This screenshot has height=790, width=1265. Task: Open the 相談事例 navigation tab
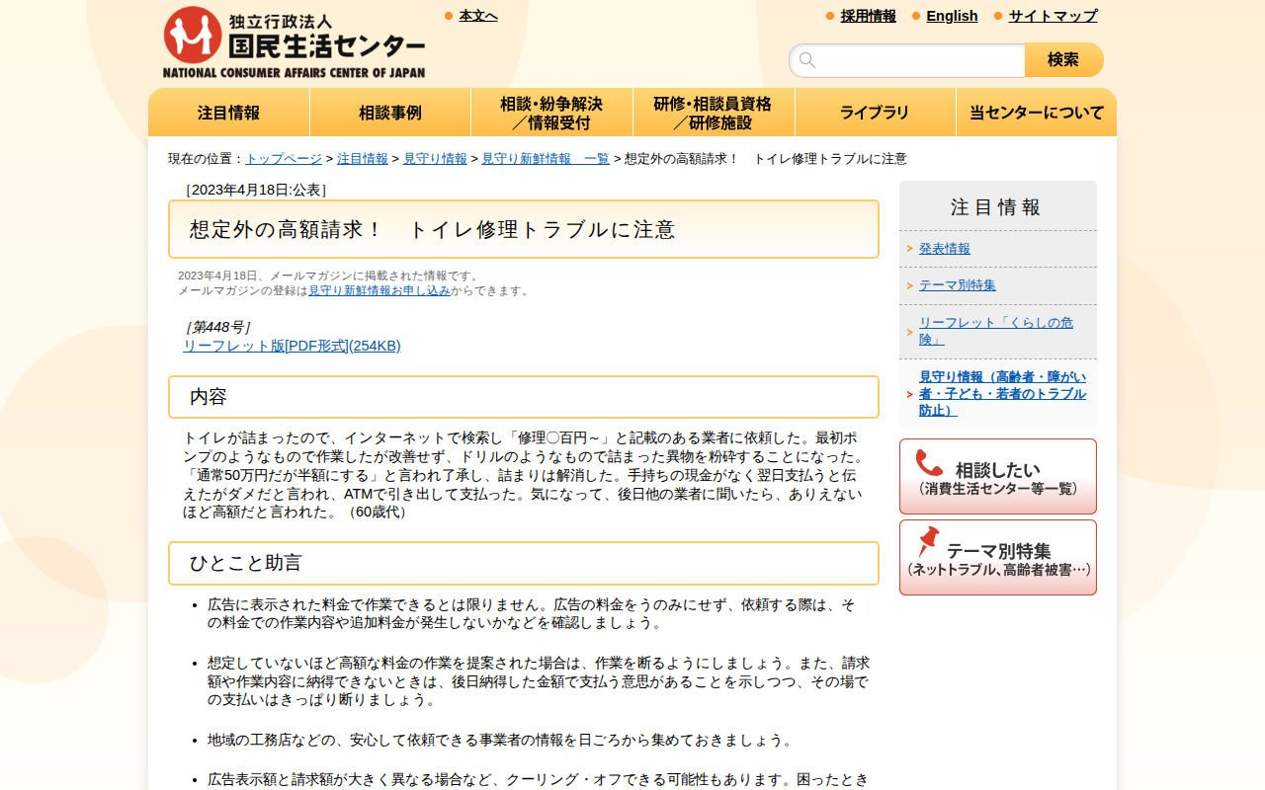point(390,113)
